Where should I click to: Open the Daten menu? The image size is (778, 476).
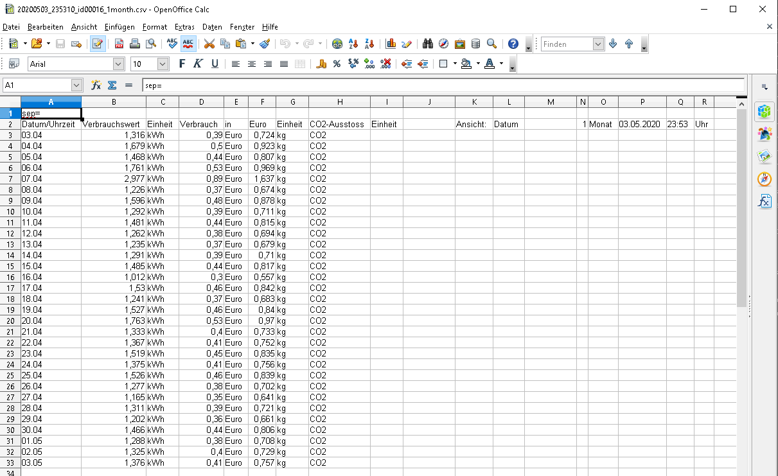pyautogui.click(x=212, y=27)
